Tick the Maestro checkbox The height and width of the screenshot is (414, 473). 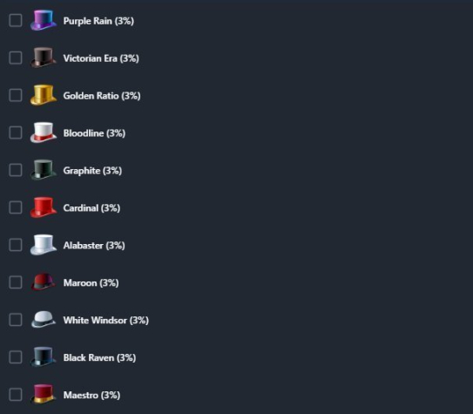[x=16, y=395]
